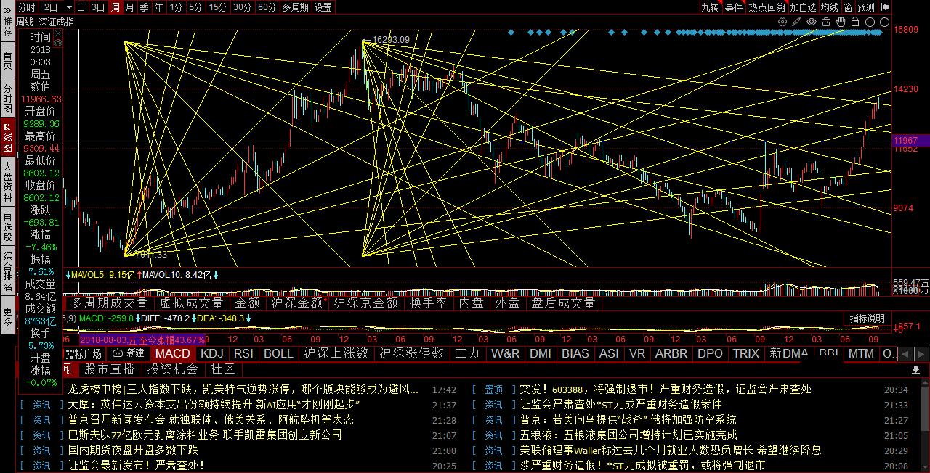This screenshot has width=930, height=473.
Task: Close the data info panel X icon
Action: [58, 33]
